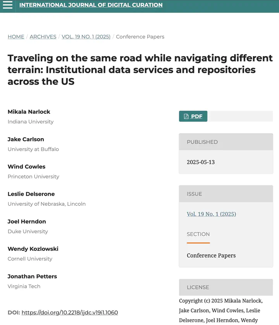The image size is (279, 325).
Task: Open the hamburger navigation menu
Action: tap(8, 5)
